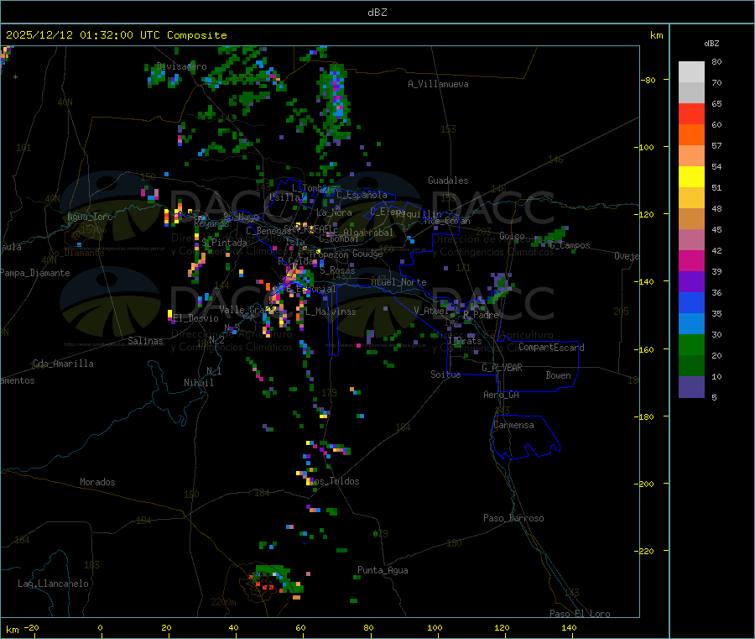Viewport: 755px width, 639px height.
Task: Select the Agua_Toro map label
Action: click(x=90, y=217)
